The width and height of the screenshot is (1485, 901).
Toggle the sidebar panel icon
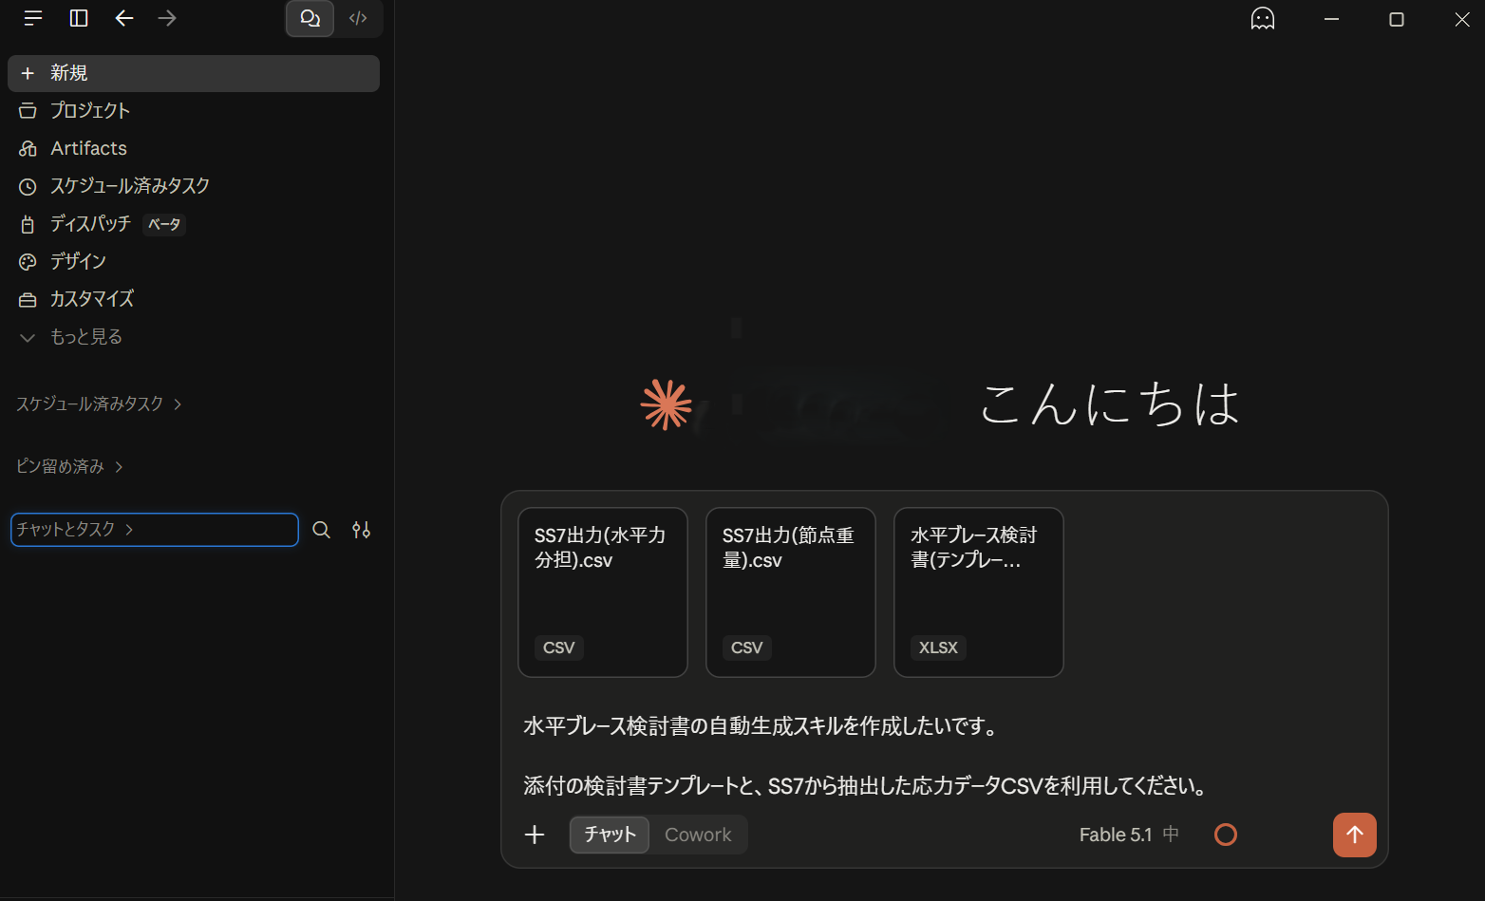pyautogui.click(x=79, y=18)
